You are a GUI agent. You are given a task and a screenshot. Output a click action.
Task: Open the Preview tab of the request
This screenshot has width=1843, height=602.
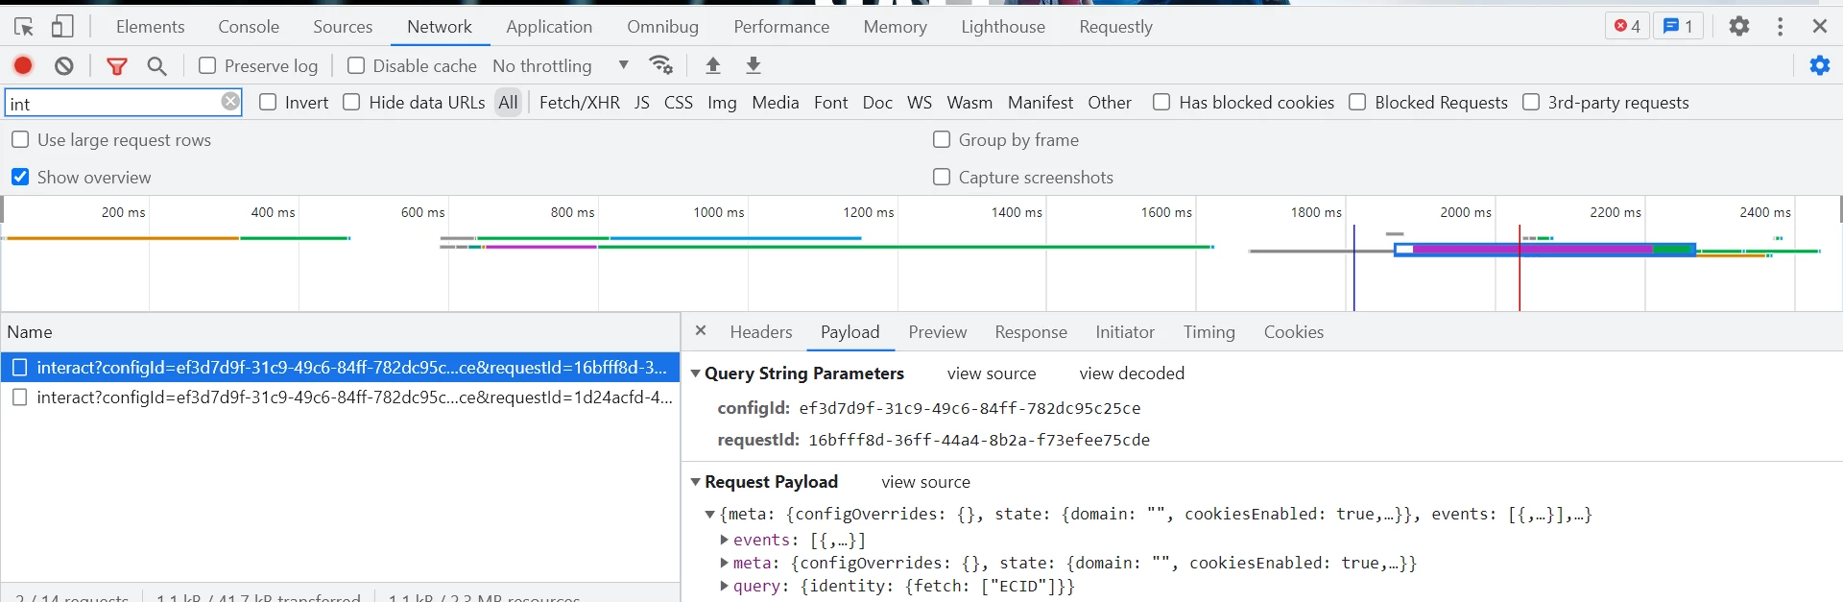[938, 332]
